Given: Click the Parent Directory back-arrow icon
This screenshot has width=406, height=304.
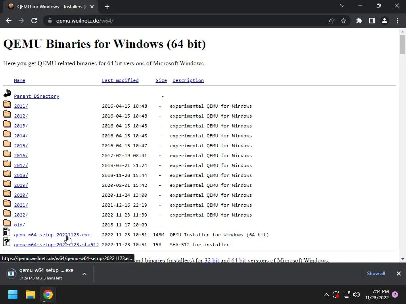Looking at the screenshot, I should pos(7,93).
